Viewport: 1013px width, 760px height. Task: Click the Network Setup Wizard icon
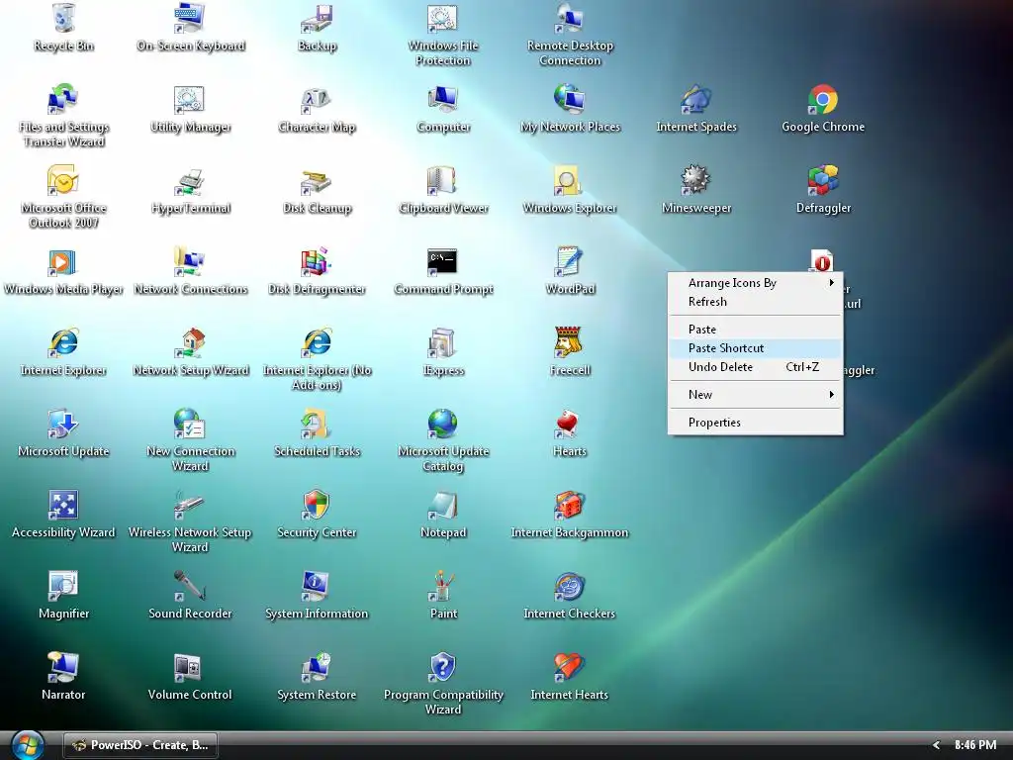tap(190, 342)
